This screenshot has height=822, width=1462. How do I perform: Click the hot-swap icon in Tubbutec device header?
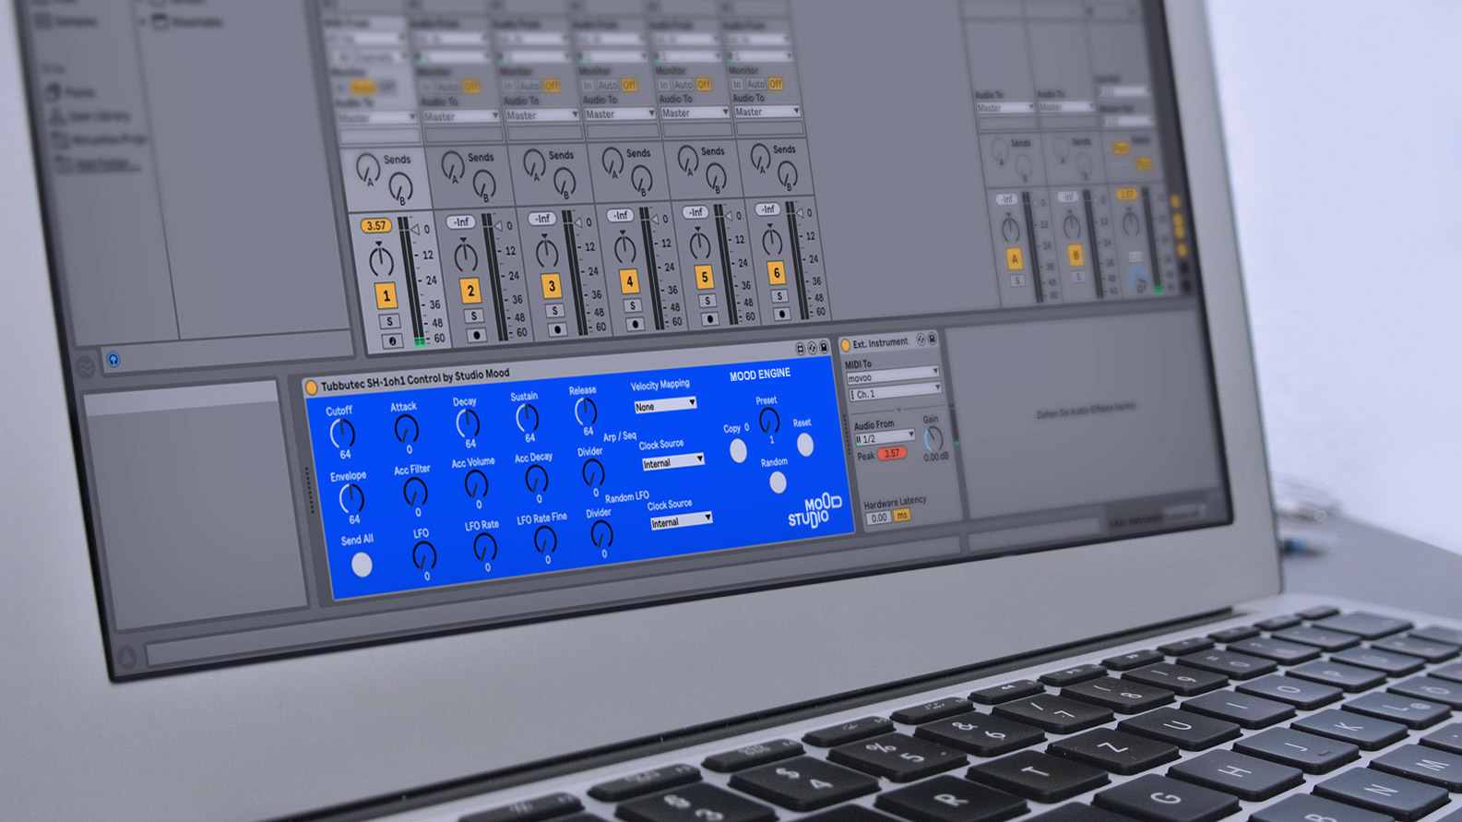[812, 349]
